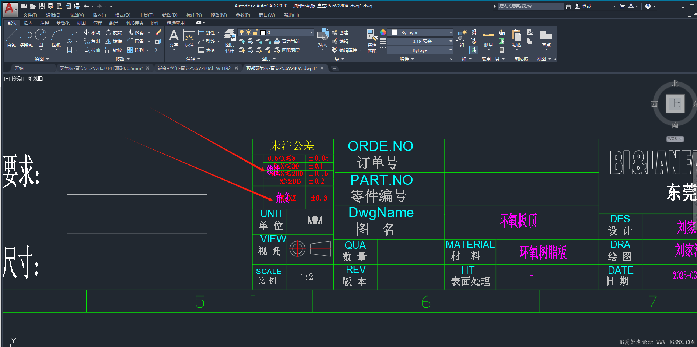Viewport: 697px width, 347px height.
Task: Click the 特性匹配 match properties icon
Action: (x=372, y=41)
